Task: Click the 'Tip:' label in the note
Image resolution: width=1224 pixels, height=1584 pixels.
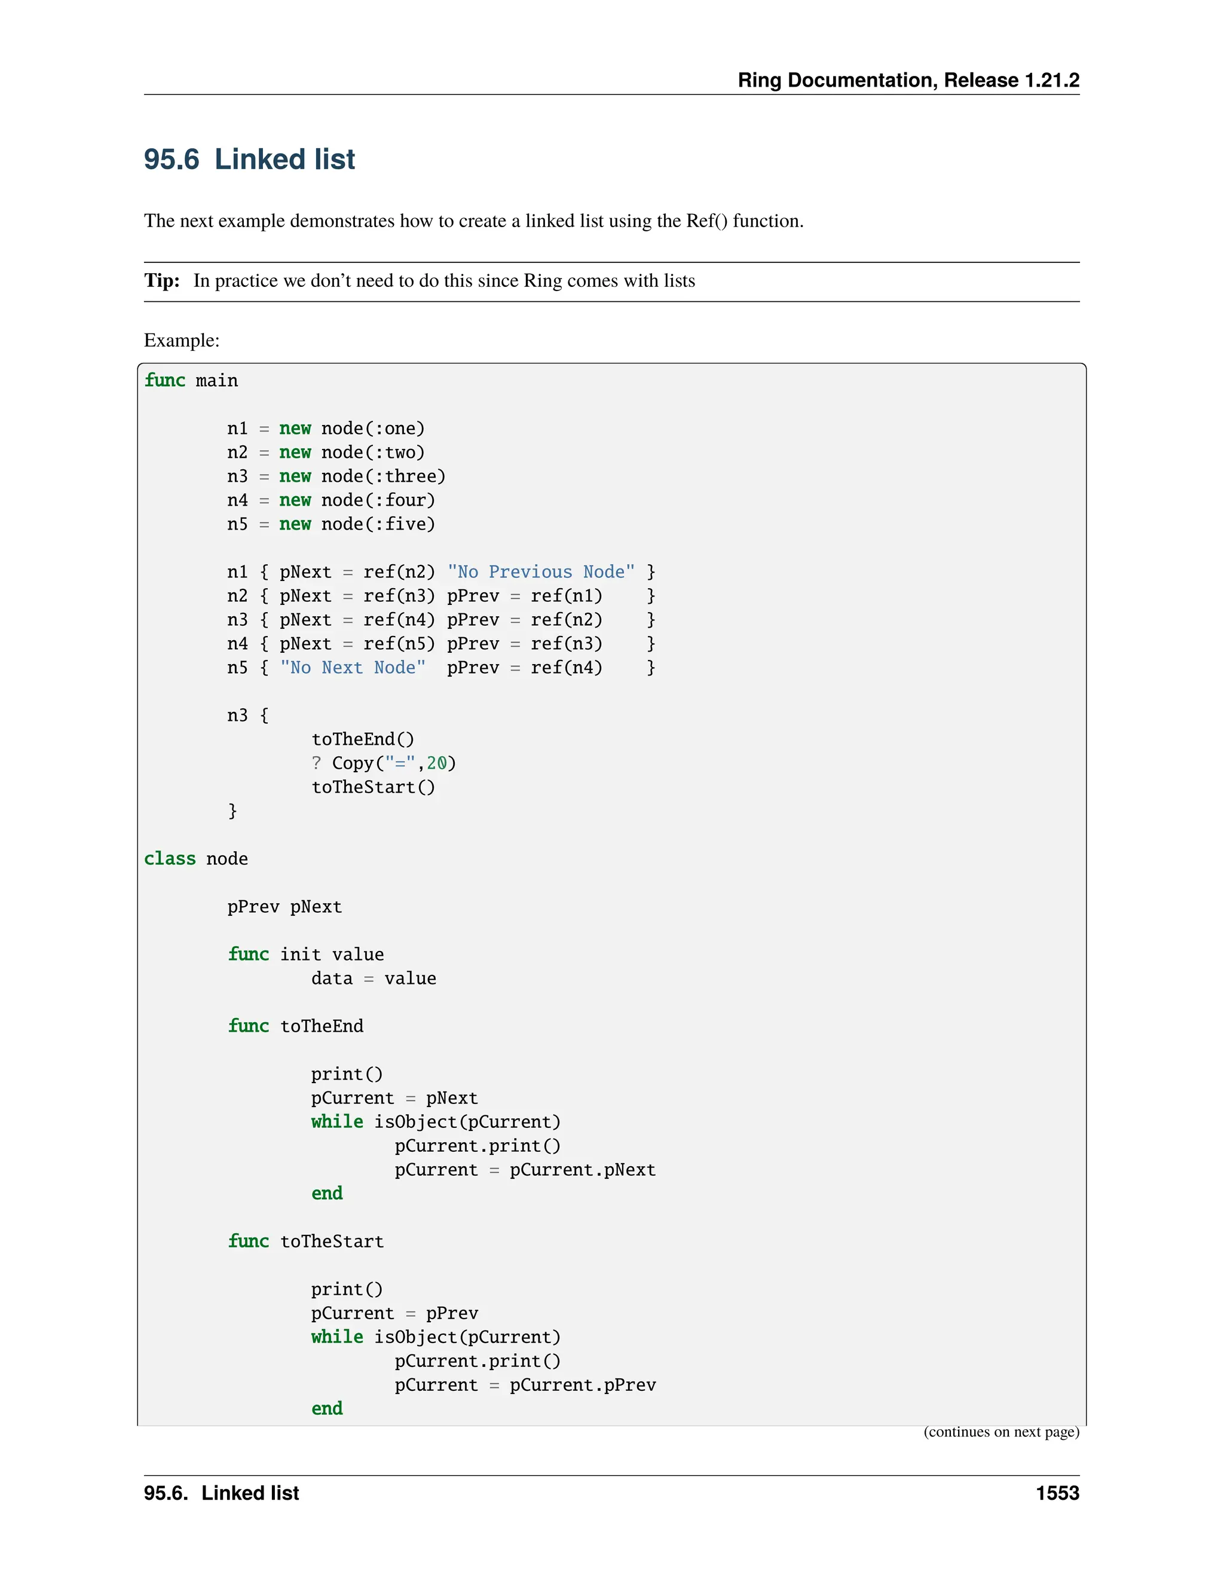Action: tap(162, 281)
